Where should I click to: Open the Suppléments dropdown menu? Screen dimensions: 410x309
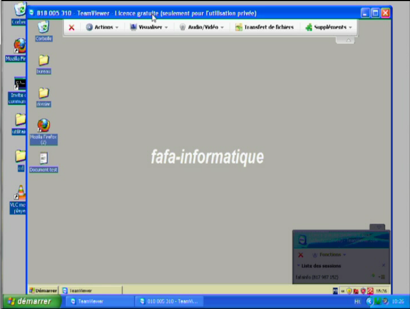[329, 27]
